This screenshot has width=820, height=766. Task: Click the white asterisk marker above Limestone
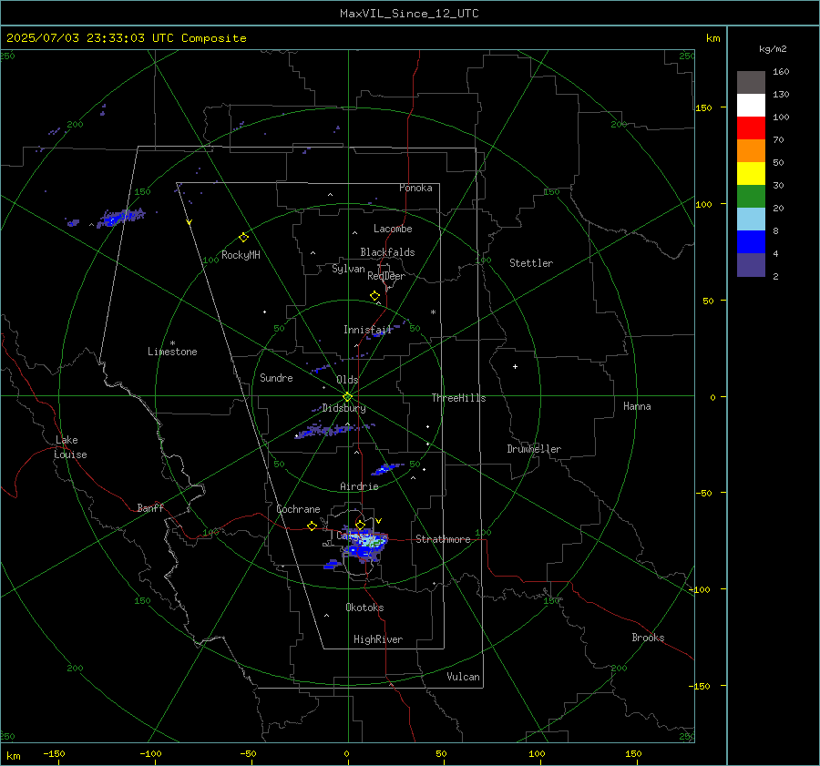click(x=172, y=343)
